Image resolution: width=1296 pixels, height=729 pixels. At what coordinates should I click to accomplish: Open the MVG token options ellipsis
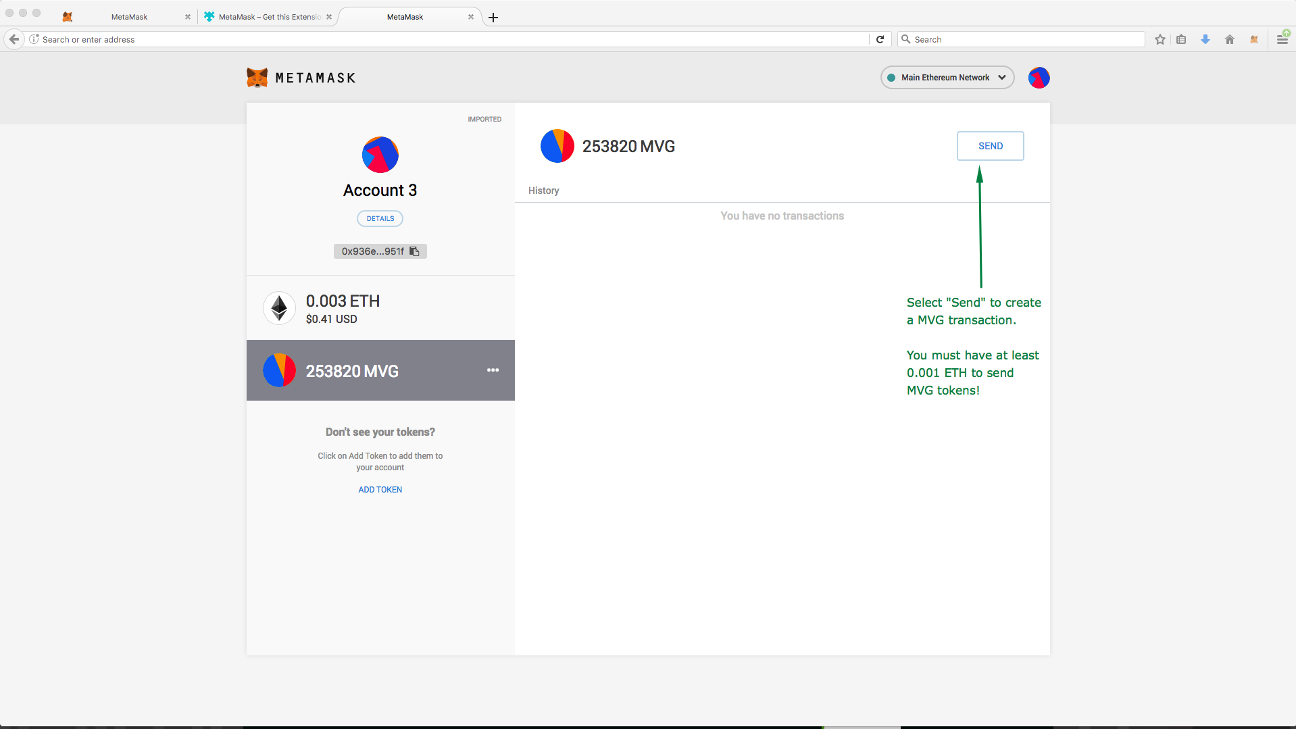pyautogui.click(x=493, y=370)
